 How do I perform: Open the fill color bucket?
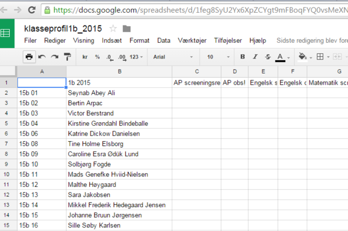(302, 57)
